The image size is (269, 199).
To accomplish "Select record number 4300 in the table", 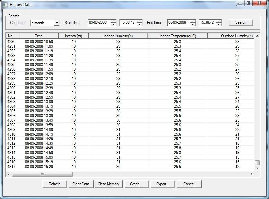I will tap(11, 88).
